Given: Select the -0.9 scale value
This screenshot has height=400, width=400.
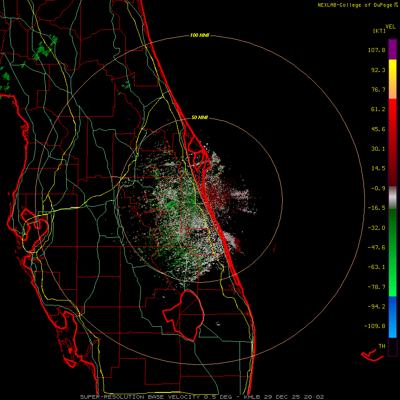Looking at the screenshot, I should [x=378, y=188].
